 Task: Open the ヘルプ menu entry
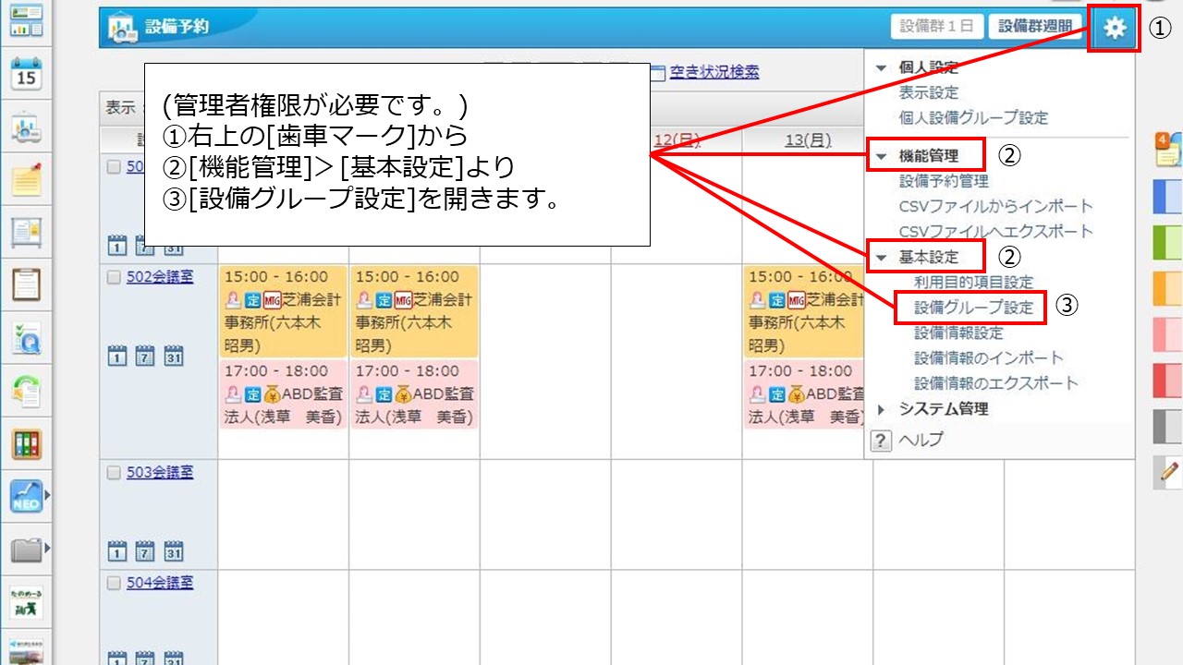pos(921,440)
